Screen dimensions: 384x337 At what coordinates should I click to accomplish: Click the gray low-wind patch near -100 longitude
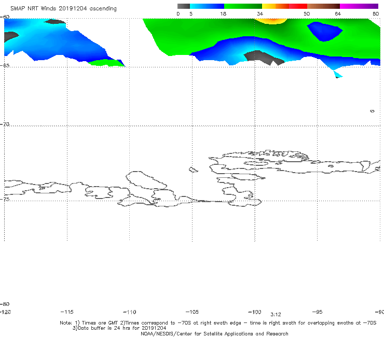click(x=264, y=58)
